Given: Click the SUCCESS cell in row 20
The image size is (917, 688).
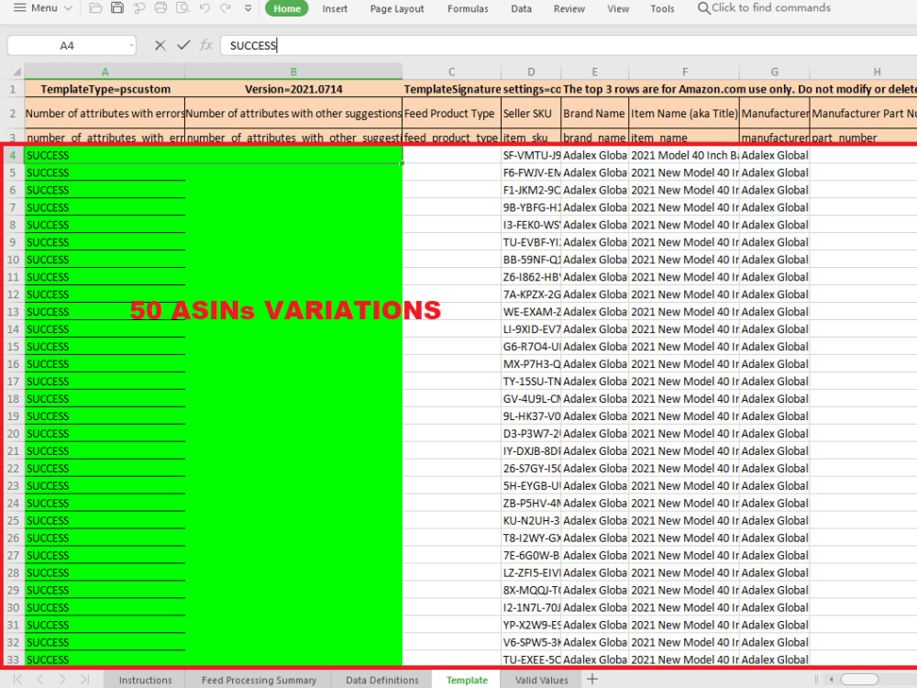Looking at the screenshot, I should pos(105,434).
